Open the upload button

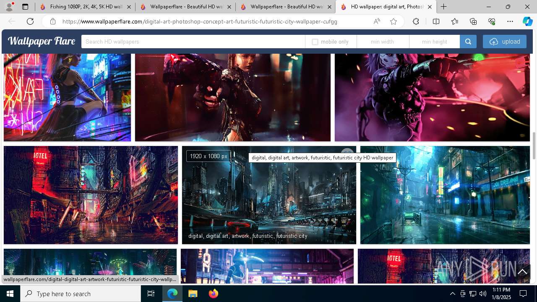click(505, 42)
